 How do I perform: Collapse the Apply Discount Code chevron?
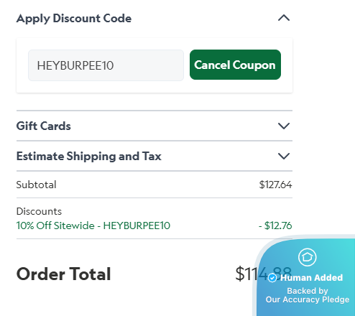(284, 18)
